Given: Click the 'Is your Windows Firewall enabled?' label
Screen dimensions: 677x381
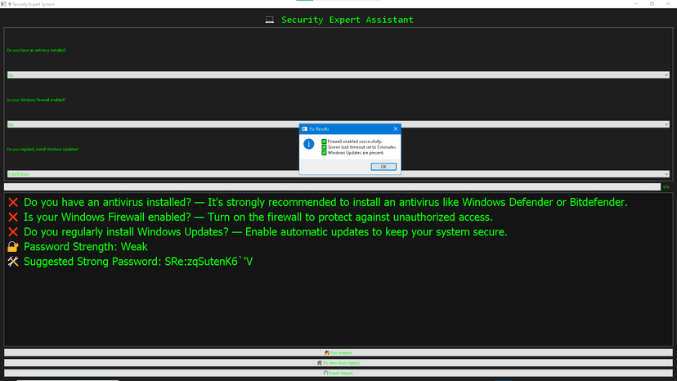Looking at the screenshot, I should [36, 100].
